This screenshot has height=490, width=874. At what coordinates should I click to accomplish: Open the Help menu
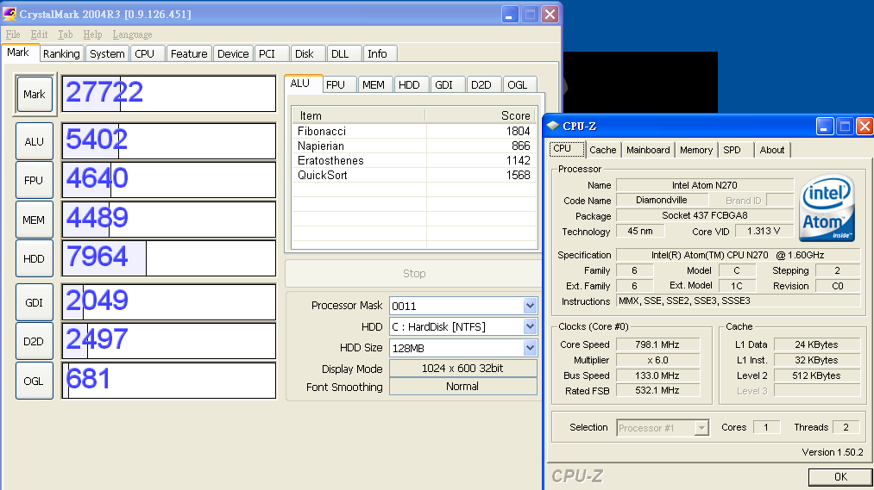pyautogui.click(x=92, y=34)
